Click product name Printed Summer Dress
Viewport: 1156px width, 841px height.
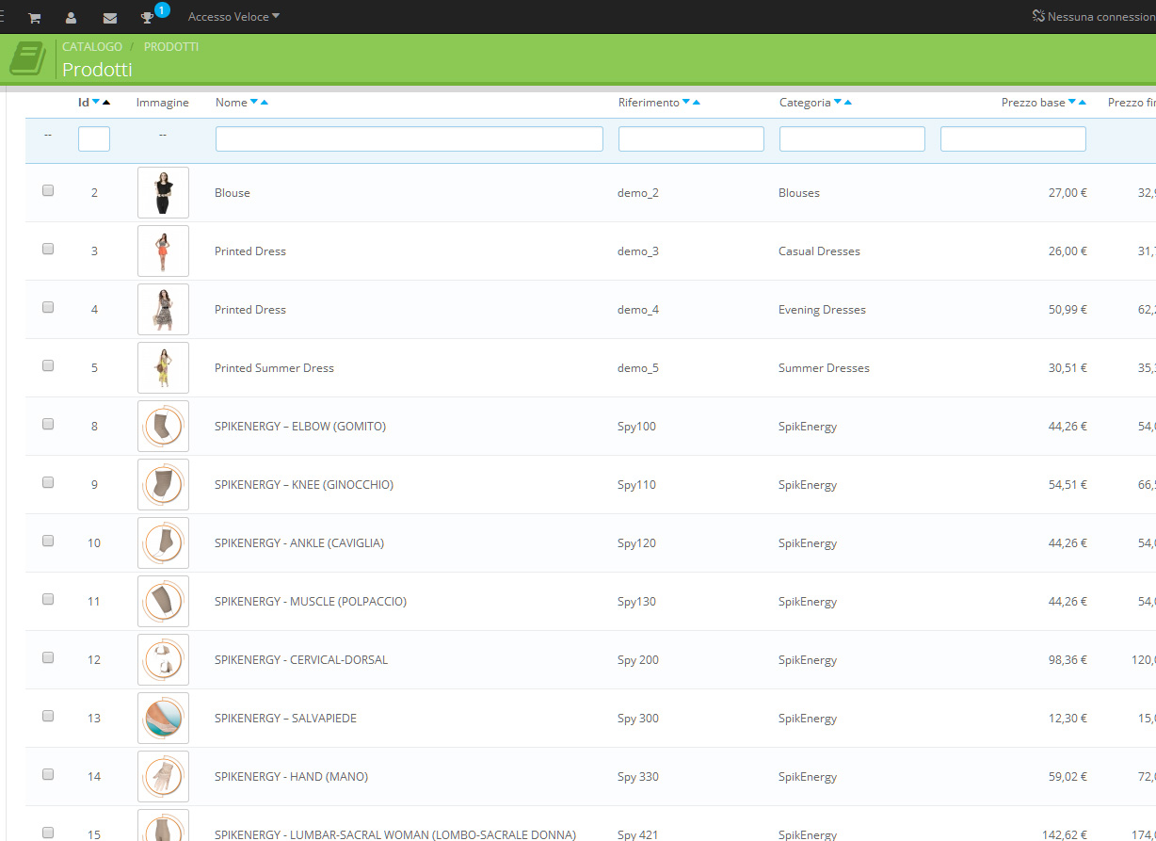(274, 367)
